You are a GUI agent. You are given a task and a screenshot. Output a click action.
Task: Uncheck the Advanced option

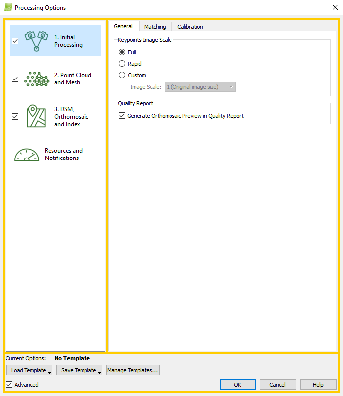click(x=10, y=385)
